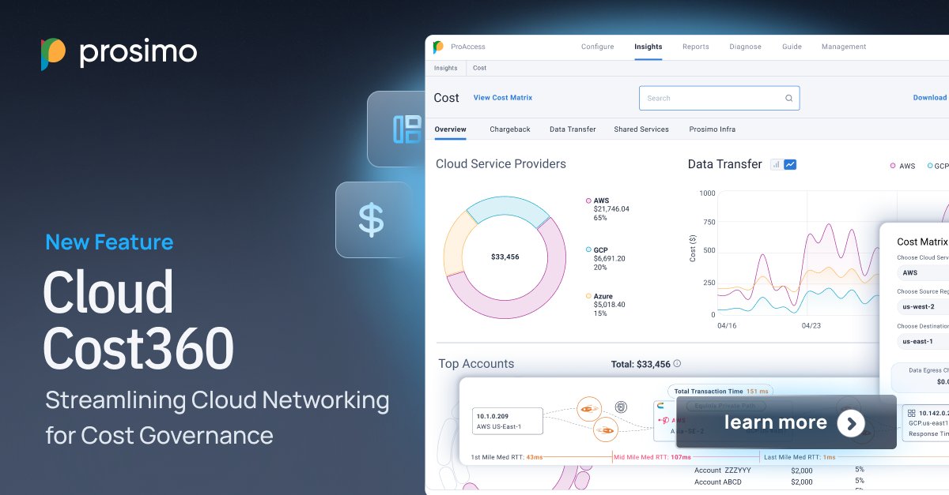The height and width of the screenshot is (495, 949).
Task: Click the Cost Matrix panel title
Action: click(x=922, y=242)
